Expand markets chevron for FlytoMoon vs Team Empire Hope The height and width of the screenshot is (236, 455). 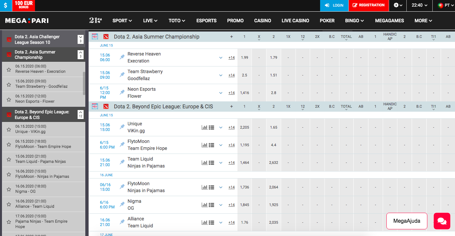pos(221,145)
